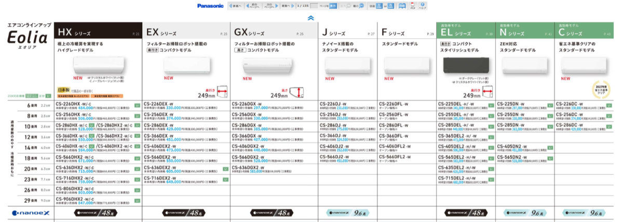Click model CS-226DEX -W

pos(160,103)
